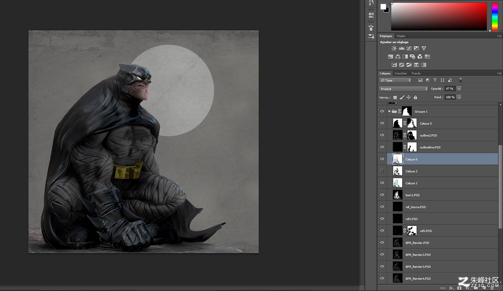Image resolution: width=503 pixels, height=291 pixels.
Task: Add a layer mask with bottom icon
Action: pyautogui.click(x=459, y=288)
